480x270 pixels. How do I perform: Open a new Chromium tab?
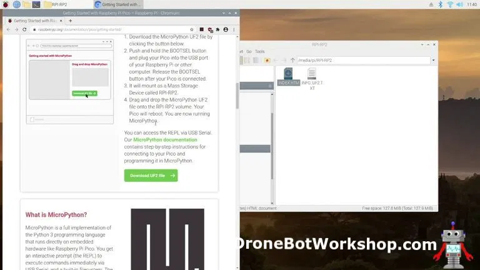[x=71, y=21]
